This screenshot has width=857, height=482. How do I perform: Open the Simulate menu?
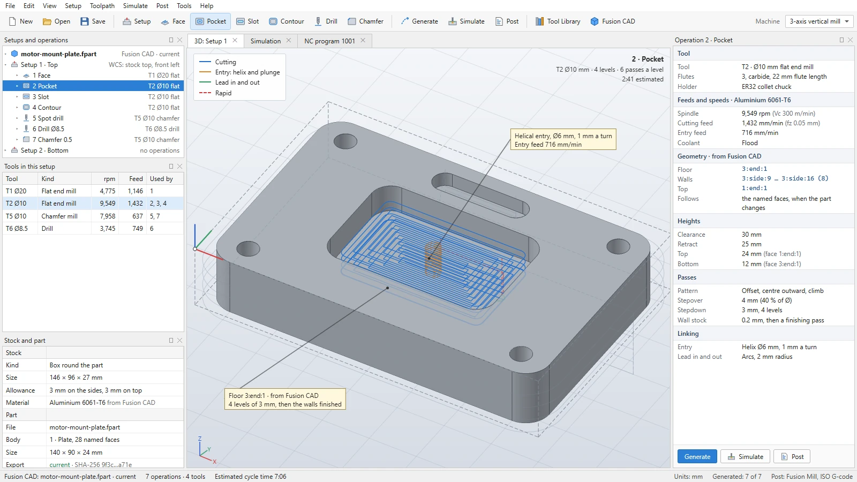pyautogui.click(x=136, y=6)
